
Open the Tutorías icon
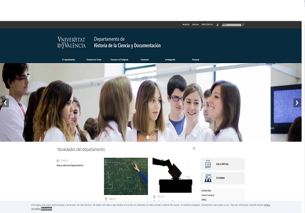click(208, 178)
